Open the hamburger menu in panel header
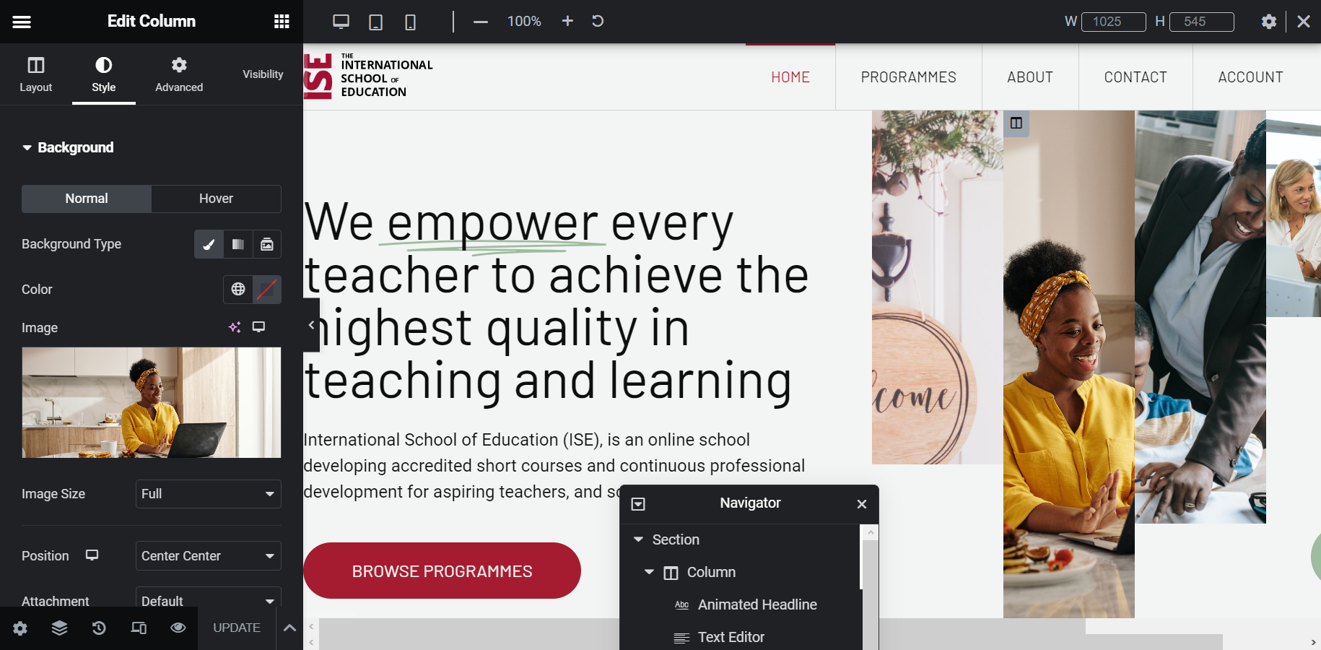The width and height of the screenshot is (1321, 650). (x=22, y=22)
